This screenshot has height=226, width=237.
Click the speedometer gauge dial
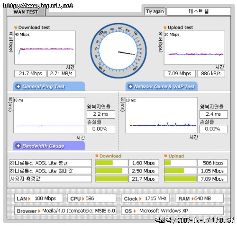coord(118,51)
